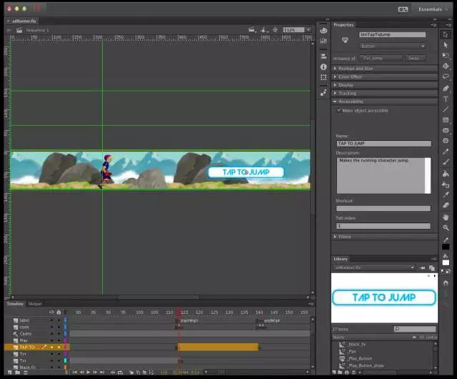
Task: Toggle lock all layers padlock icon
Action: (x=59, y=312)
